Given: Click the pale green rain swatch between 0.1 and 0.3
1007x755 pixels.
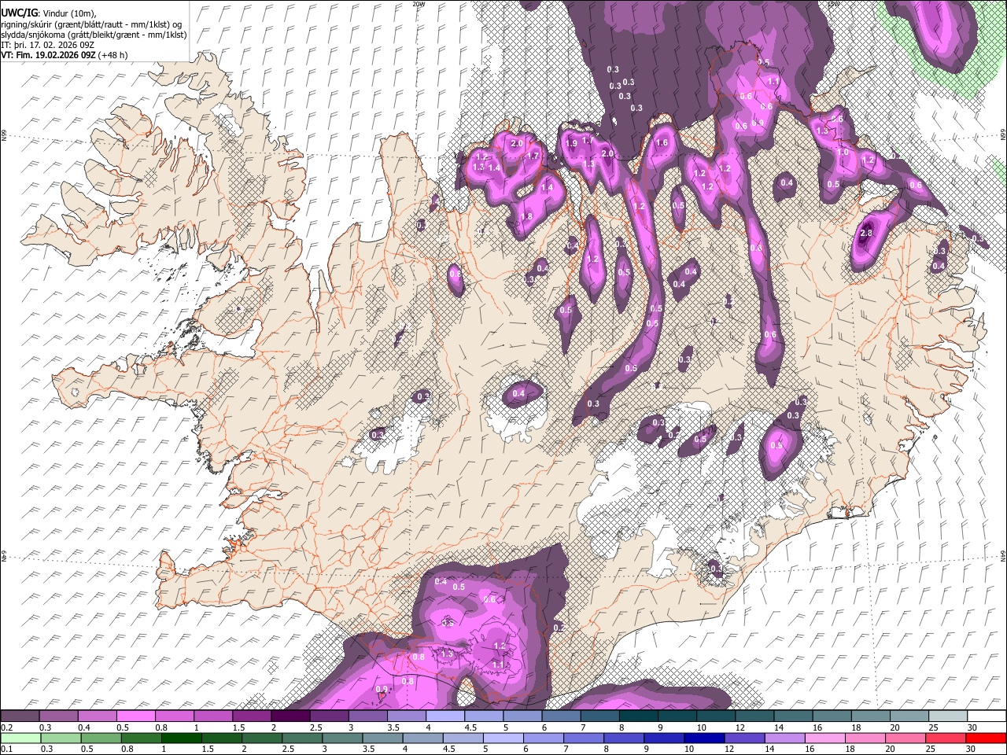Looking at the screenshot, I should tap(20, 738).
